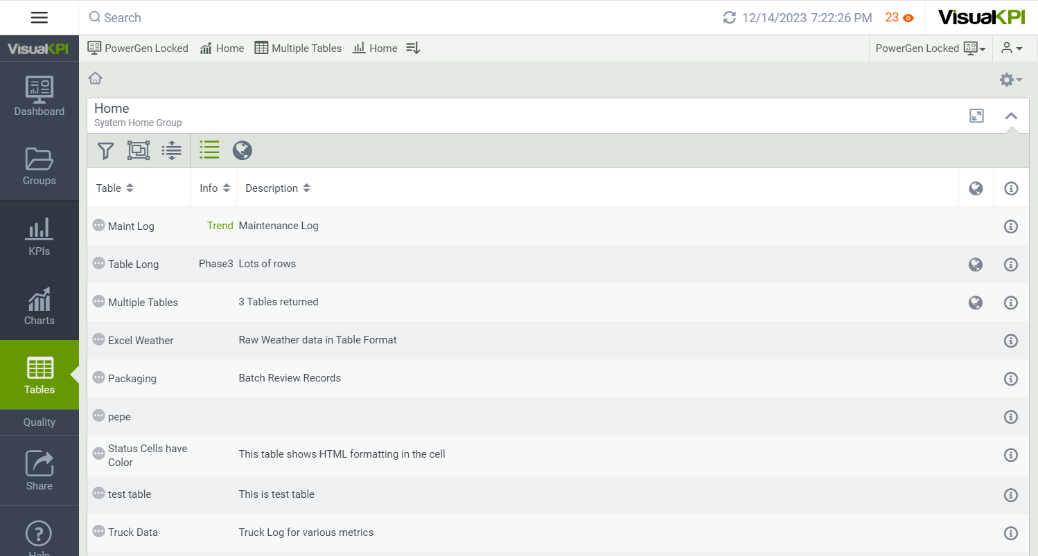1038x556 pixels.
Task: Click the refresh icon beside the timestamp
Action: pyautogui.click(x=729, y=18)
